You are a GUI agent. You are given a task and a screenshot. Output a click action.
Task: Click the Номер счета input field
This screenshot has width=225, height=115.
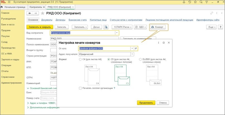coord(49,98)
